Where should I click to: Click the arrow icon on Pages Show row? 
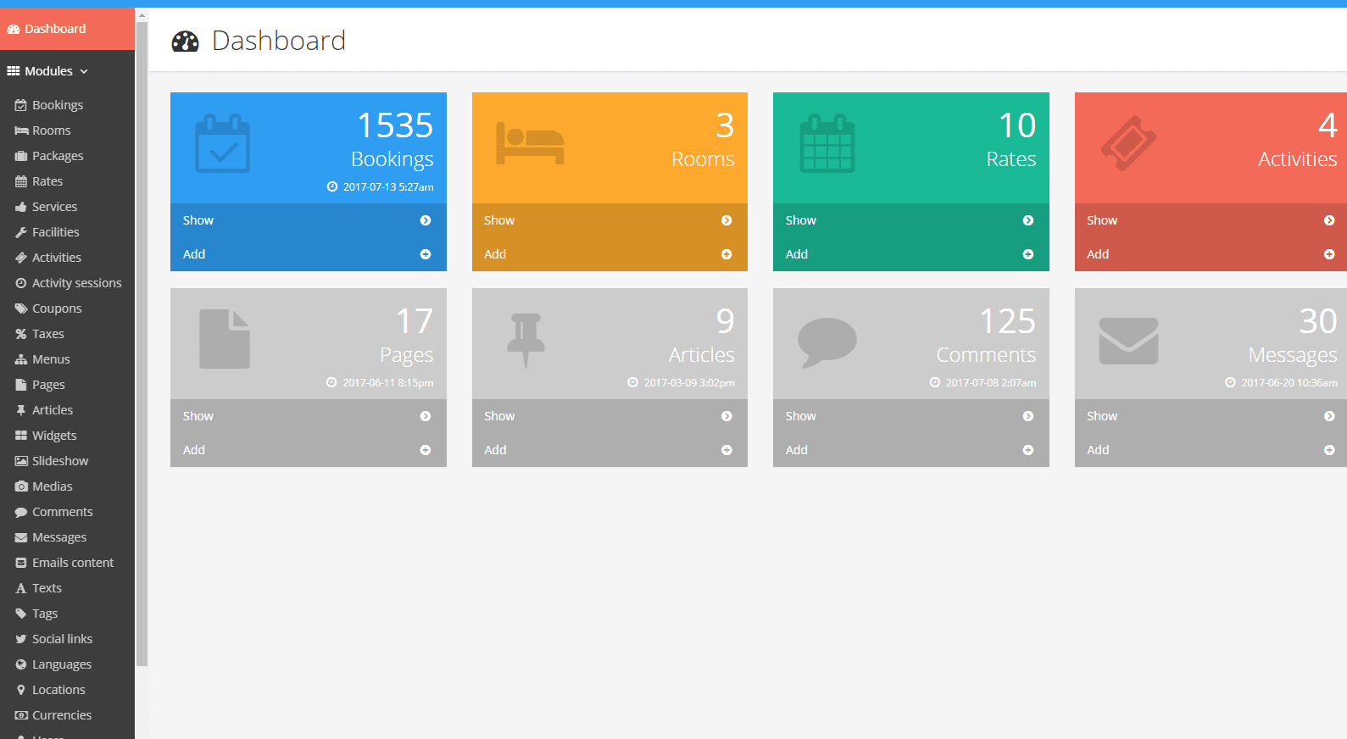426,416
